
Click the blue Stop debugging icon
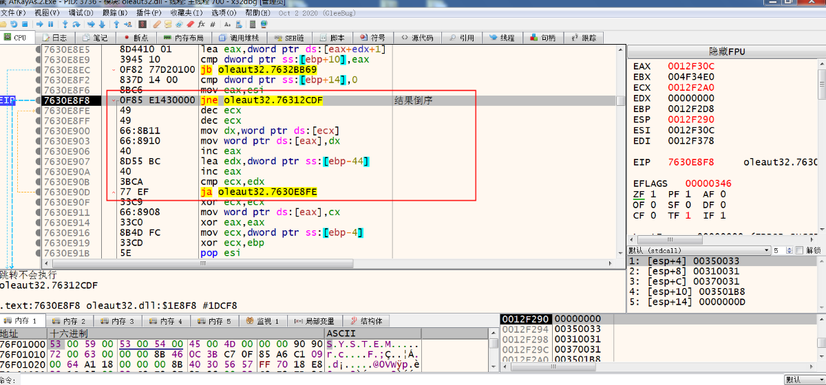pyautogui.click(x=25, y=24)
